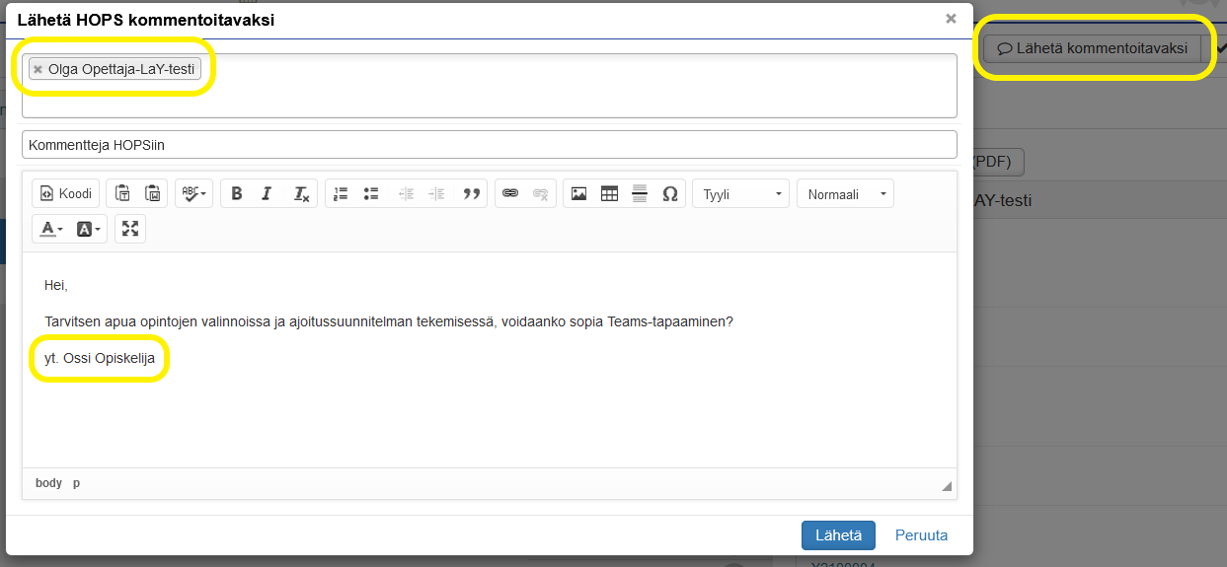Remove the hyperlink
Image resolution: width=1227 pixels, height=567 pixels.
(540, 193)
